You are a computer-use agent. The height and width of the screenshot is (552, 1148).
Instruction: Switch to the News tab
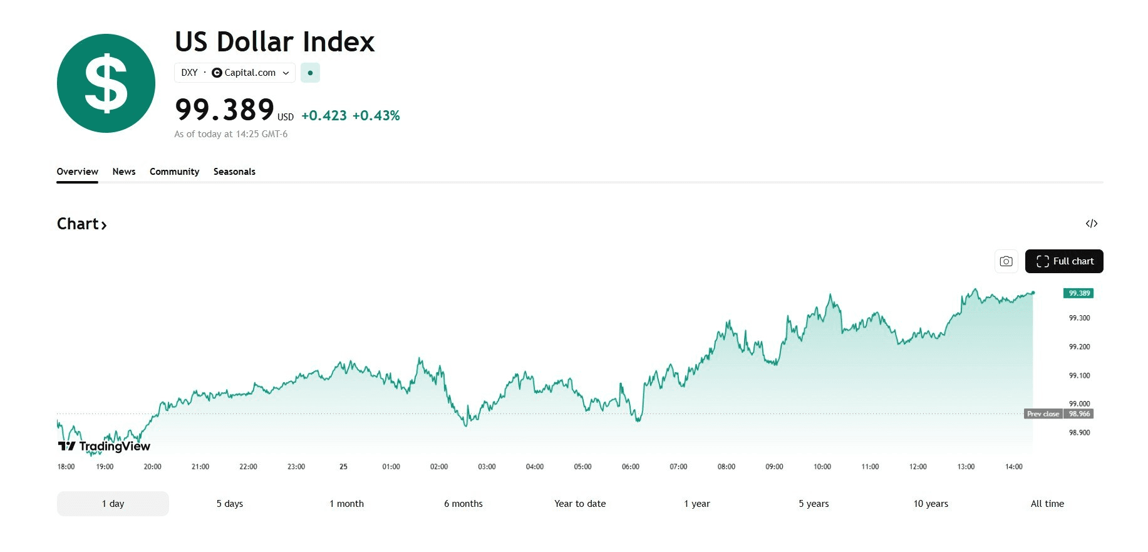pyautogui.click(x=124, y=172)
